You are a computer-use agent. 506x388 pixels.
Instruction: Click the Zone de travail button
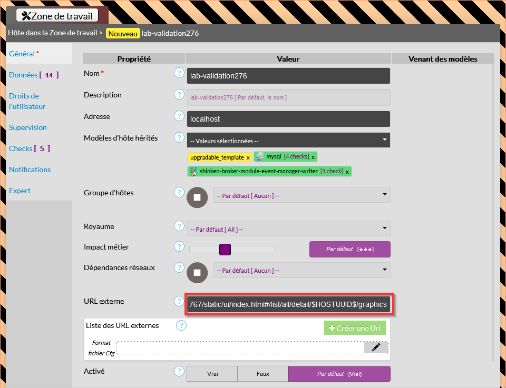57,15
